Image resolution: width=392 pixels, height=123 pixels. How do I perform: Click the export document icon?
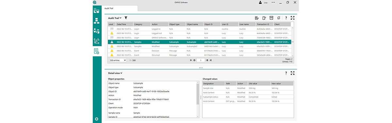click(x=264, y=18)
